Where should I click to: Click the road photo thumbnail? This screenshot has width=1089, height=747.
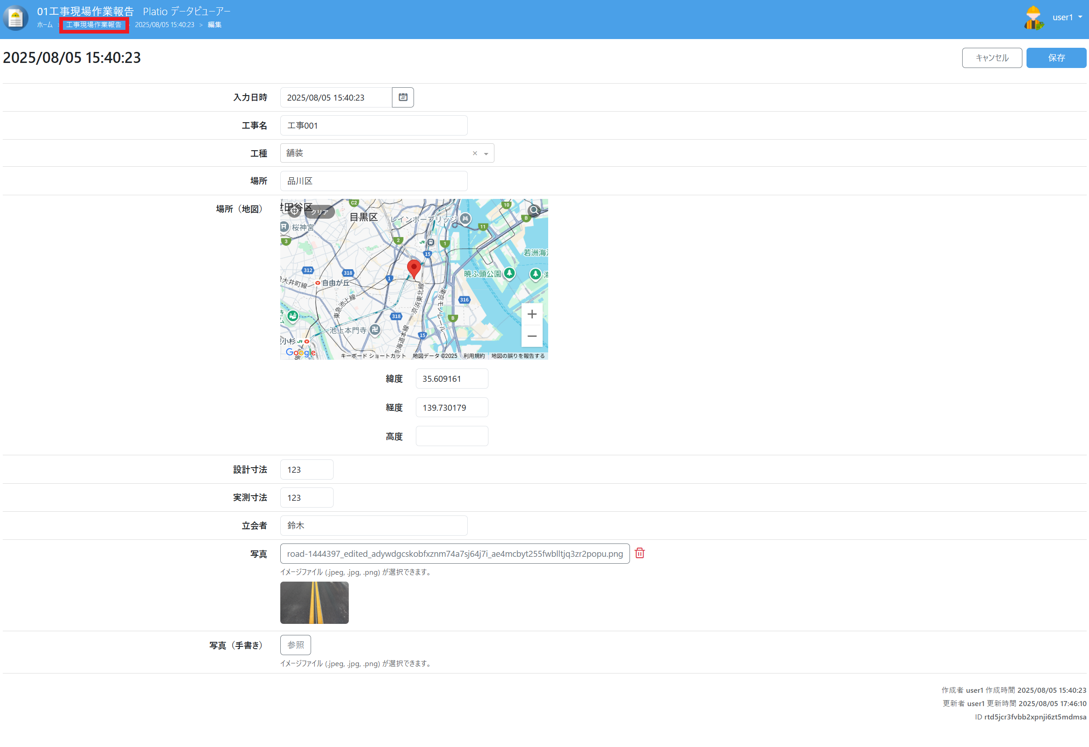(314, 603)
